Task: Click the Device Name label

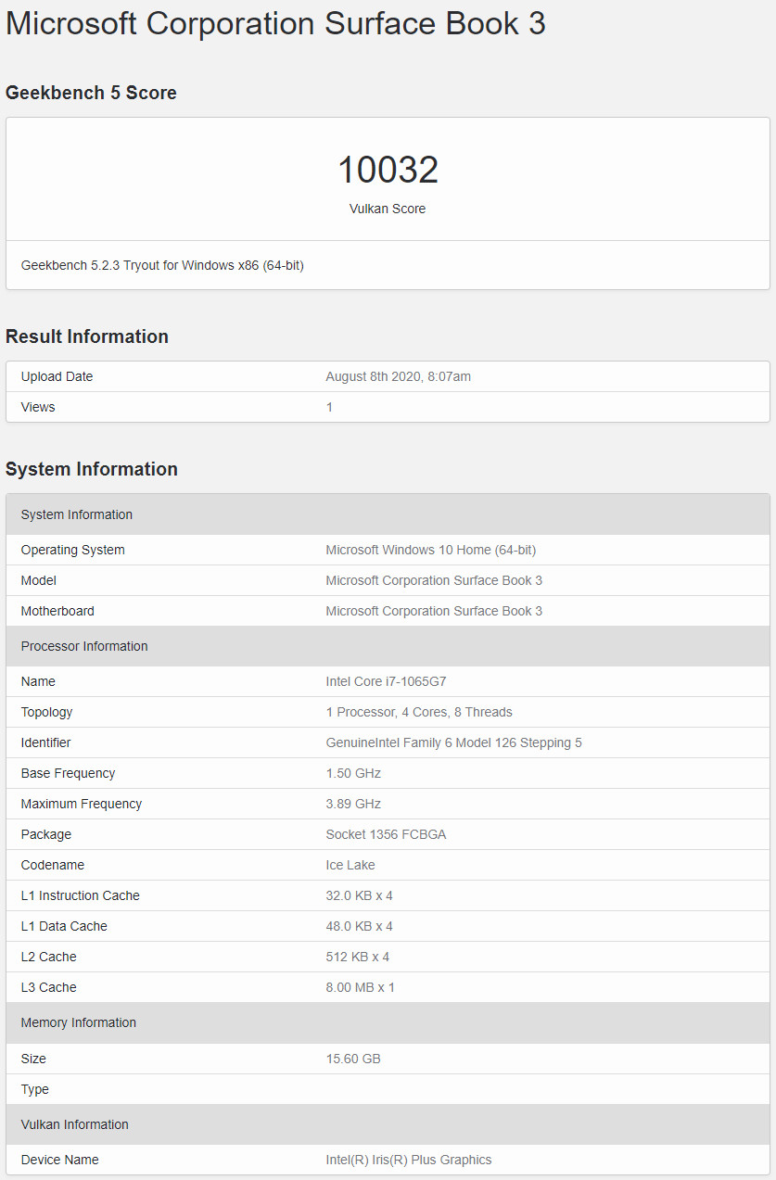Action: (59, 1160)
